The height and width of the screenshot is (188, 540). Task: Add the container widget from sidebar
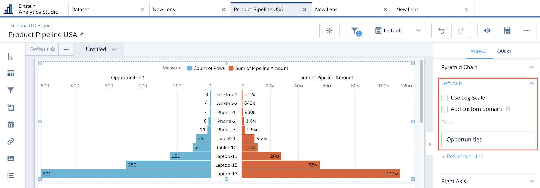11,107
